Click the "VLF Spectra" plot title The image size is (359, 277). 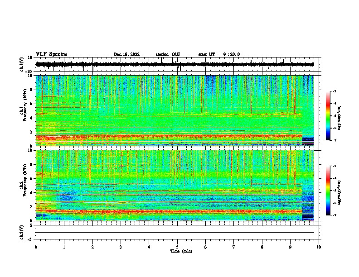pos(51,54)
